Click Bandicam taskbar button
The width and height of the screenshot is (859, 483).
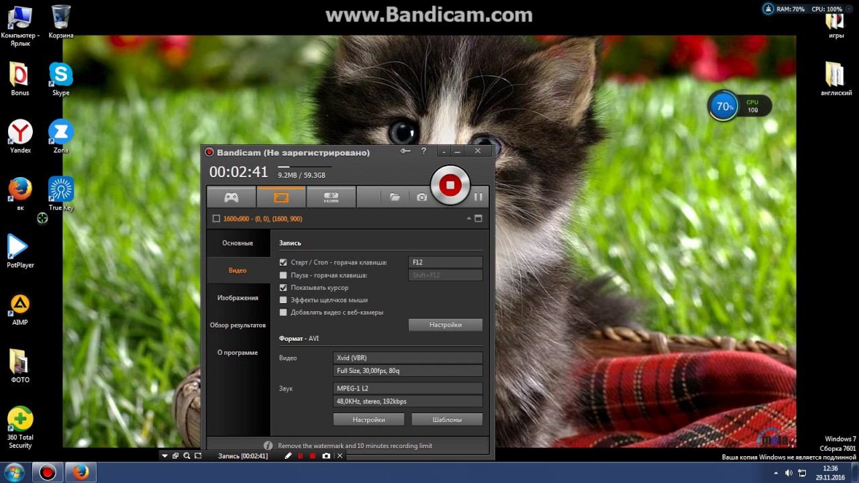(47, 472)
